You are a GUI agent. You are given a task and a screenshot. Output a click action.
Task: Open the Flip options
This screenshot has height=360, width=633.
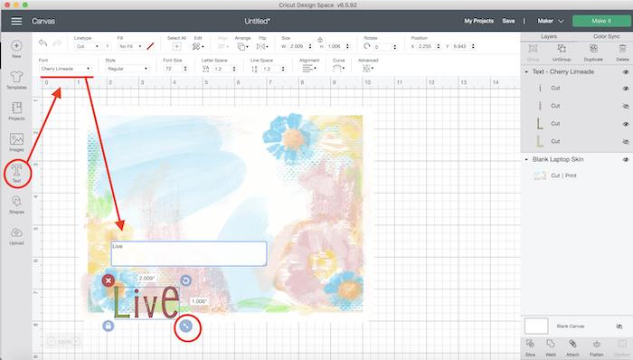pos(262,46)
